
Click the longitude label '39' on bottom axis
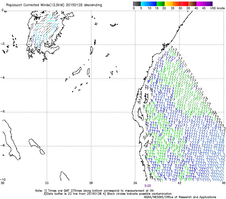coord(135,183)
